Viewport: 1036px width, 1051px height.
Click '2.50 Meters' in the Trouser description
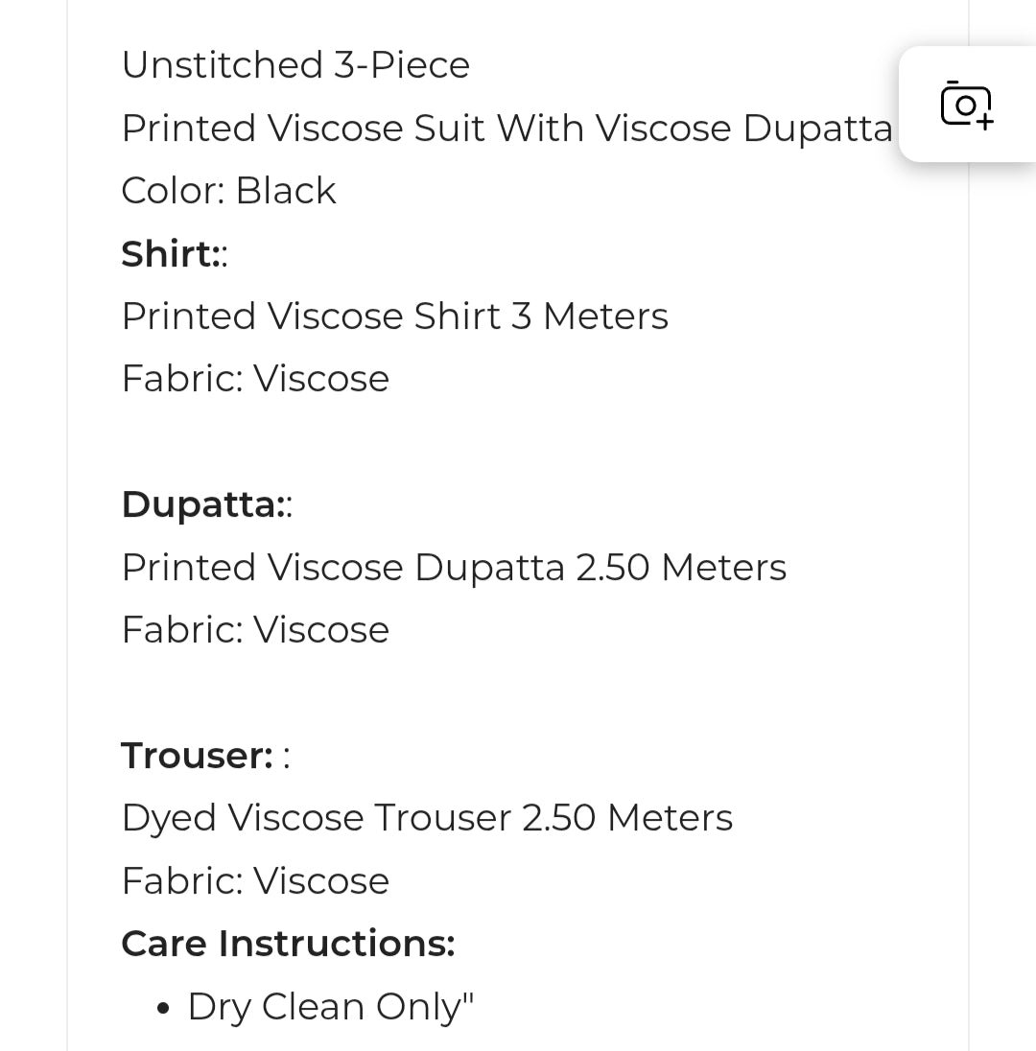pos(627,818)
